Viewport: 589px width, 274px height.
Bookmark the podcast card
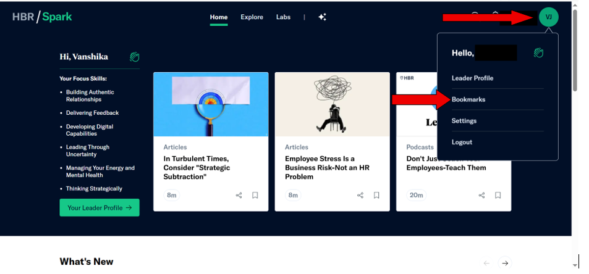[x=498, y=196]
